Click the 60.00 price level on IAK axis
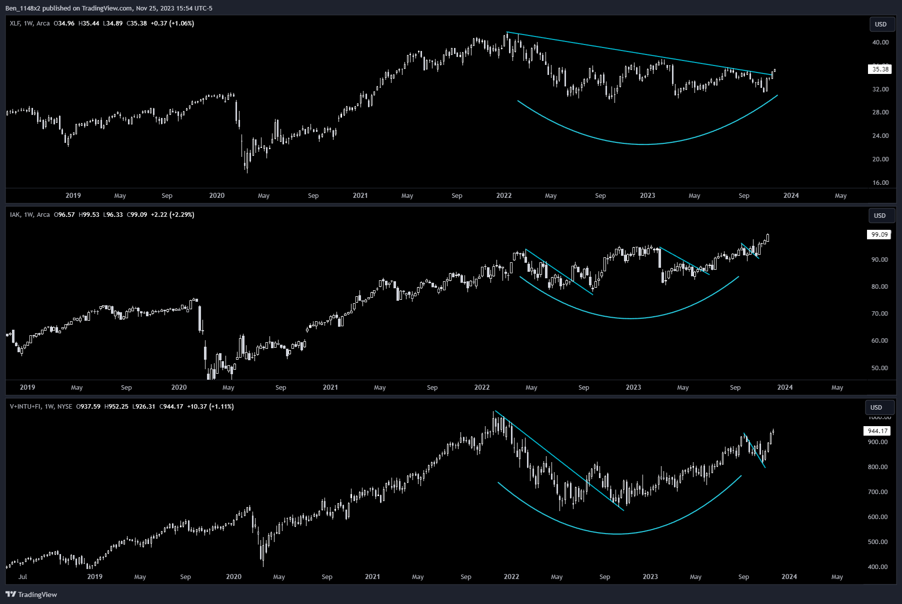The width and height of the screenshot is (902, 604). point(879,341)
